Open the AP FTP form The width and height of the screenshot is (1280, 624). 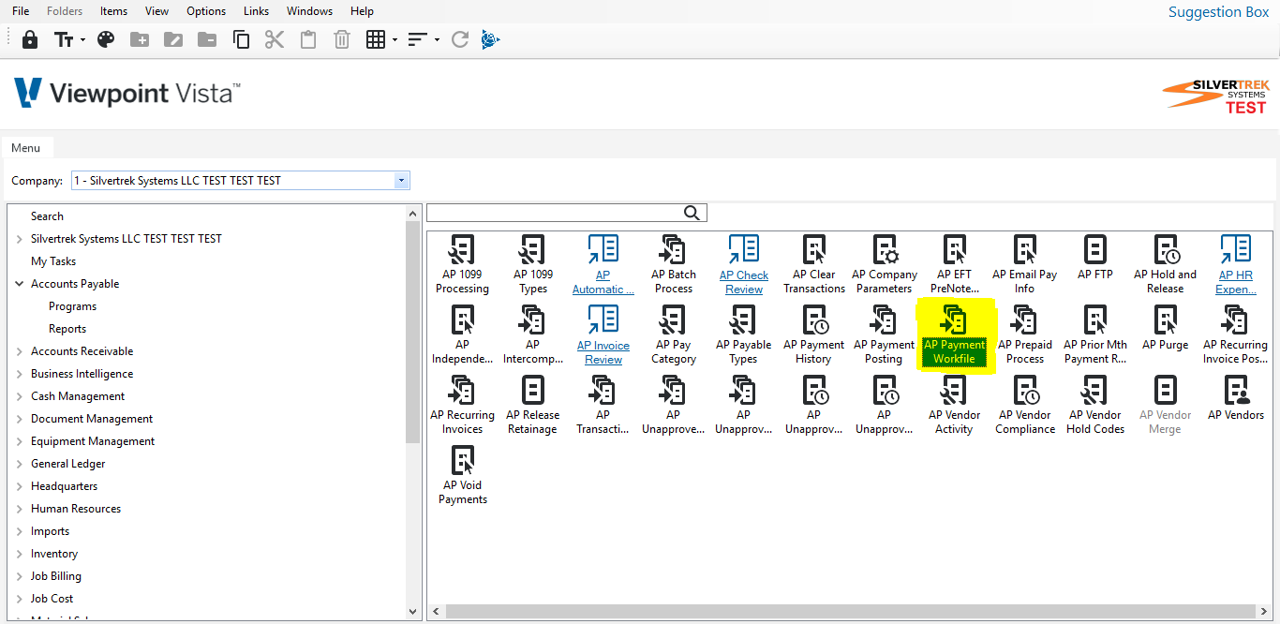(x=1095, y=259)
